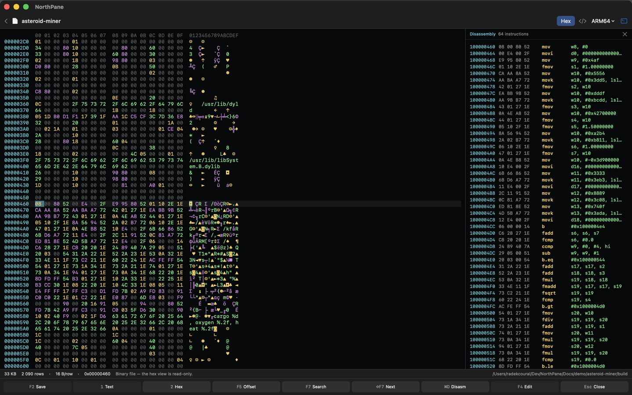Toggle the side panel icon at top right
Screen dimensions: 632x395
click(x=624, y=21)
